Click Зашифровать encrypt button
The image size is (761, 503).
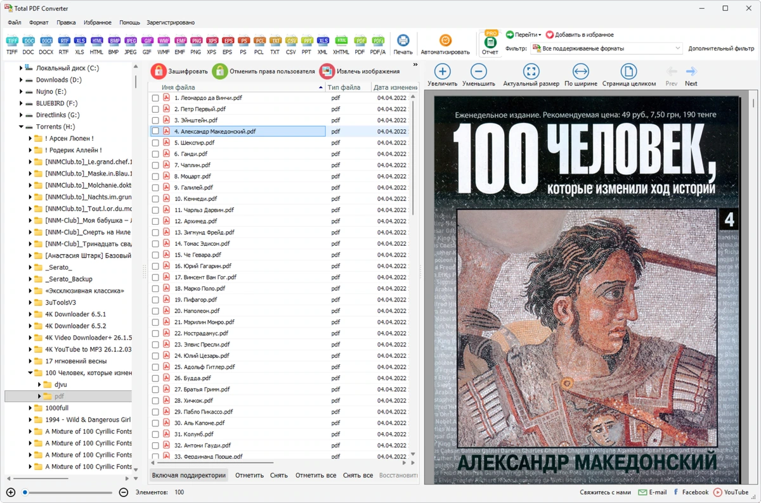point(179,72)
